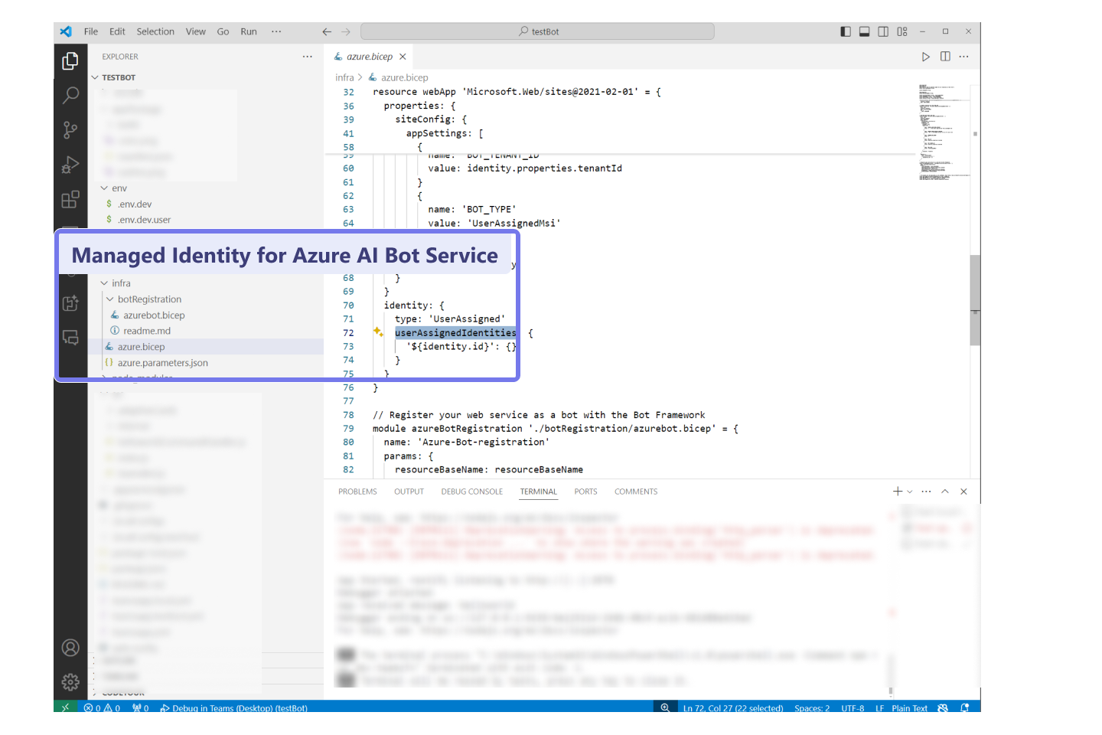Click the Spaces: 2 indentation setting
1102x735 pixels.
coord(812,708)
